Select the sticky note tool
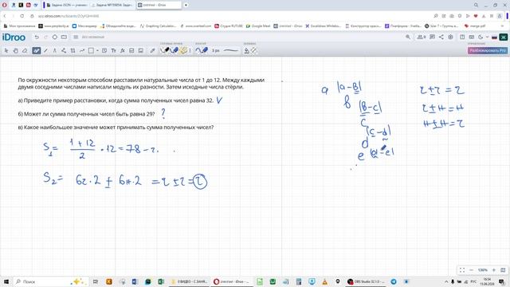The height and width of the screenshot is (287, 510). click(104, 50)
